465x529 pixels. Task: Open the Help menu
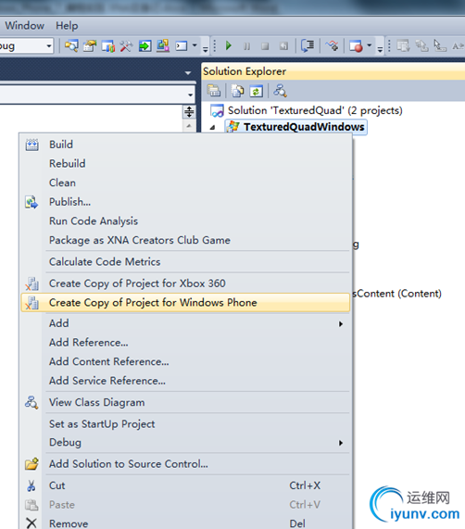point(67,26)
